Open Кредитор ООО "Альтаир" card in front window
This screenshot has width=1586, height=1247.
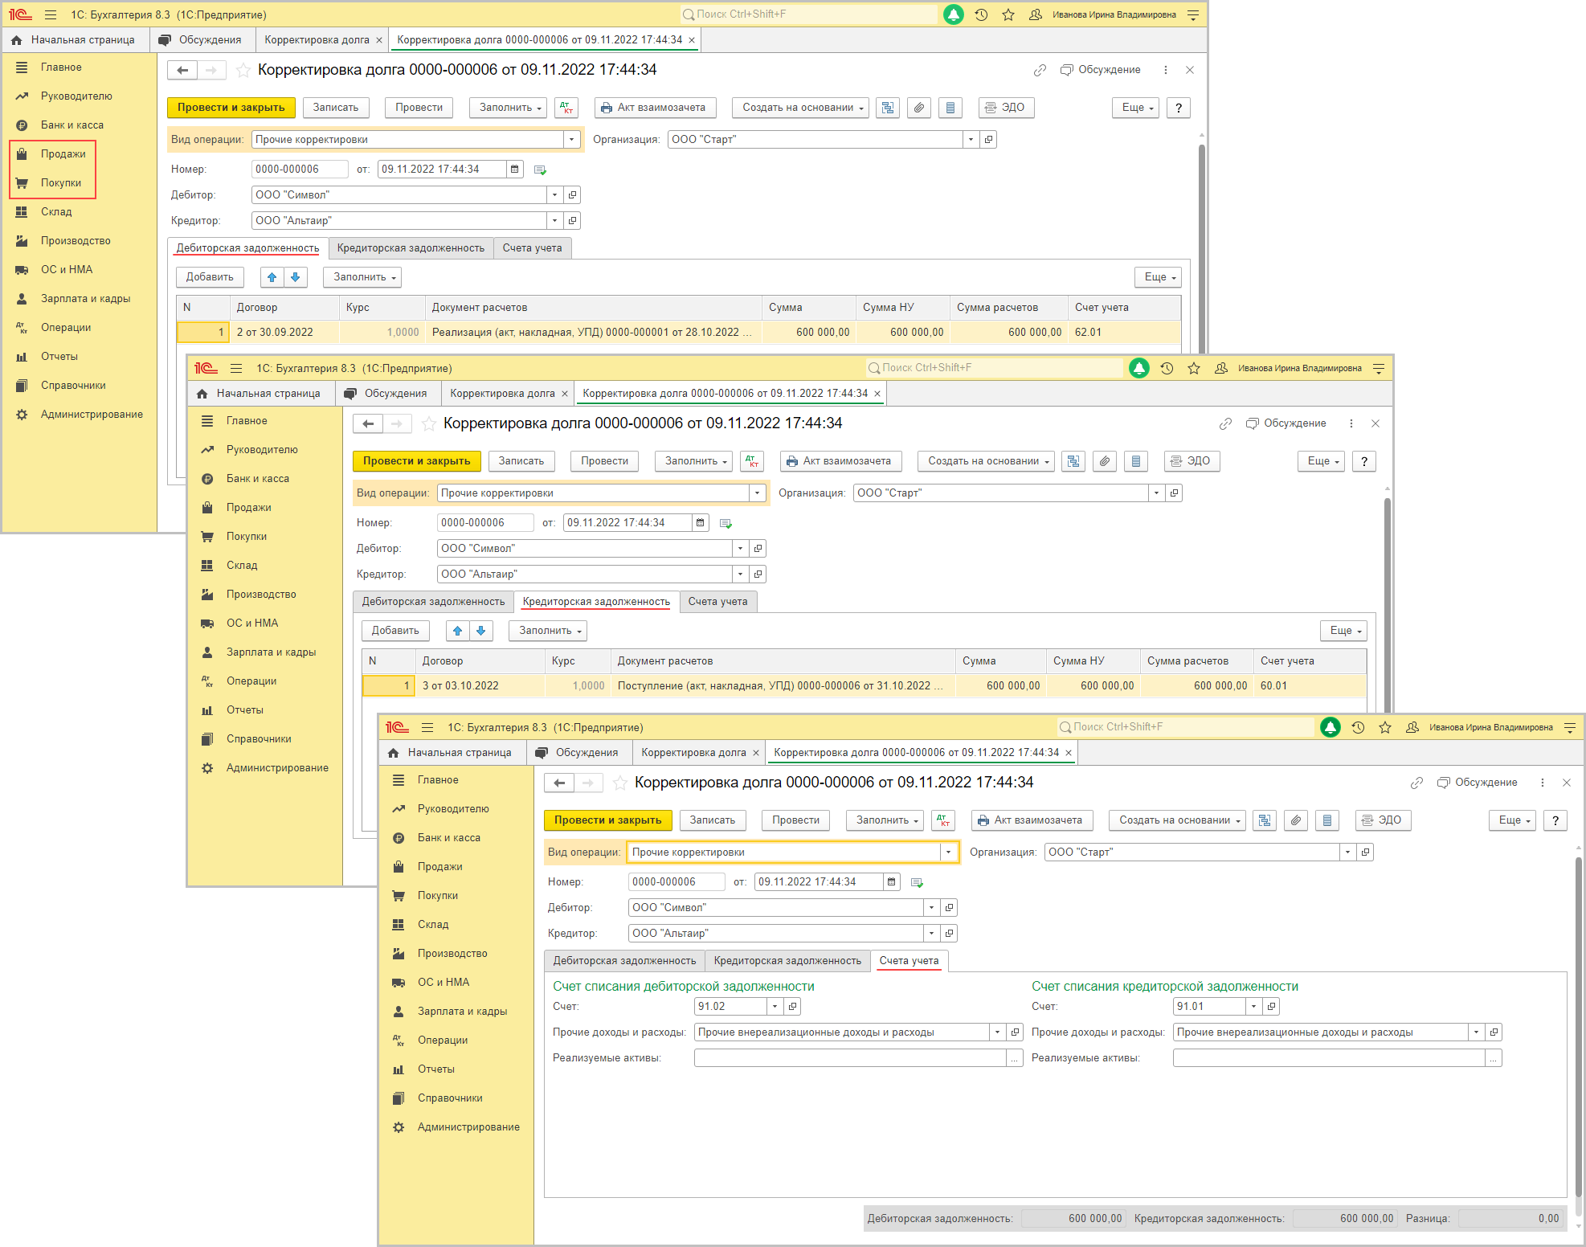tap(949, 934)
